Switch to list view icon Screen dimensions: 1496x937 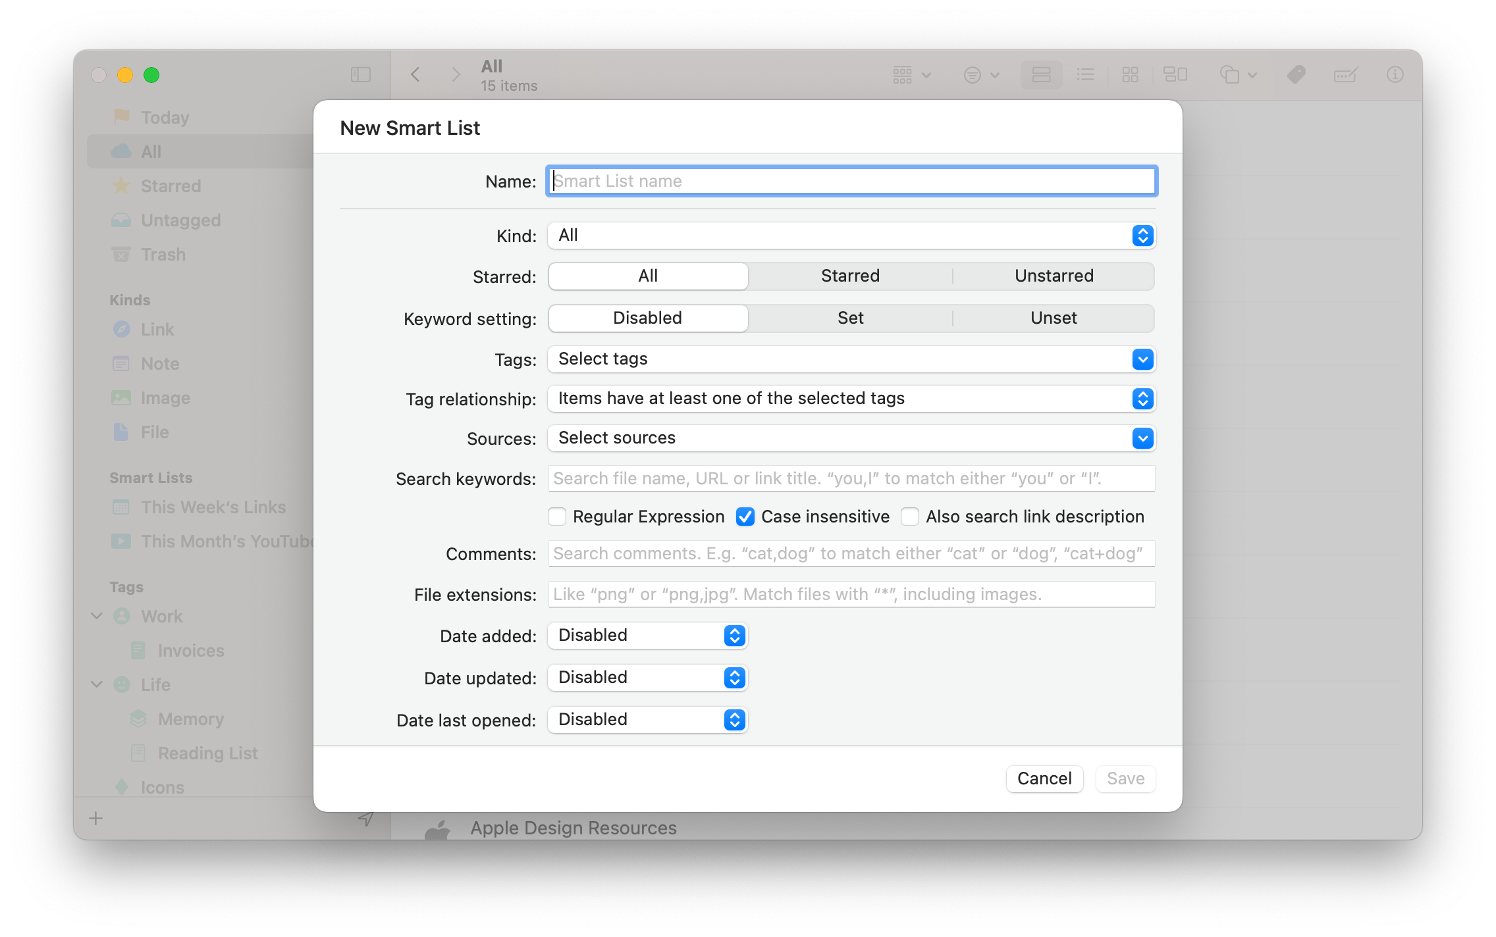pos(1085,74)
